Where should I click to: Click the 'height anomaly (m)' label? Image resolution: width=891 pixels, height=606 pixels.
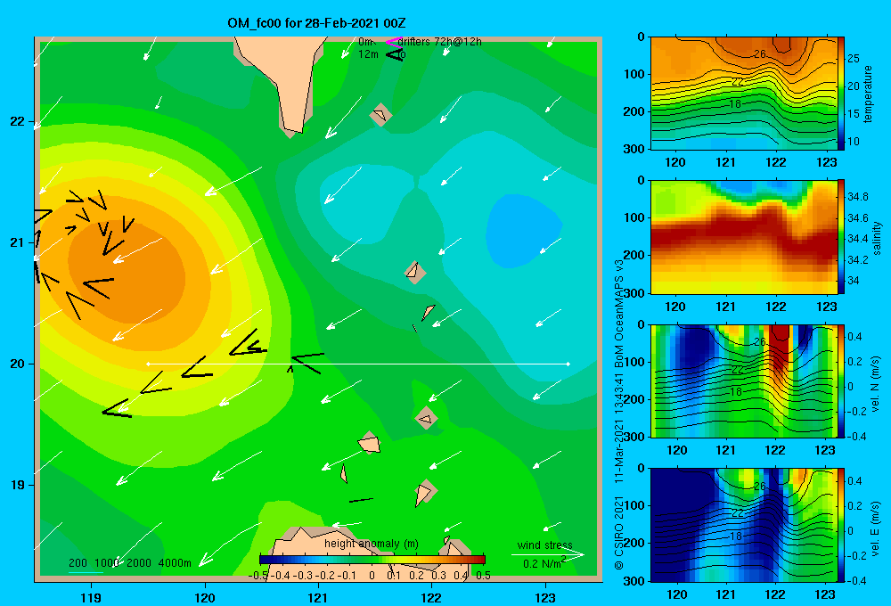click(372, 544)
